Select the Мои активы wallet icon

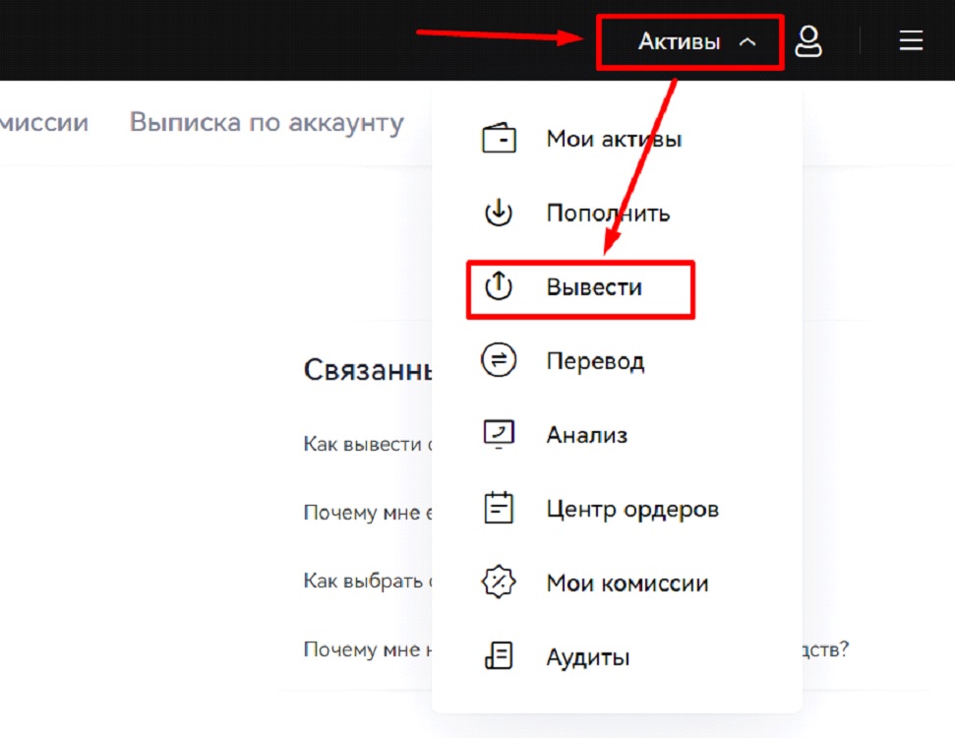tap(499, 139)
